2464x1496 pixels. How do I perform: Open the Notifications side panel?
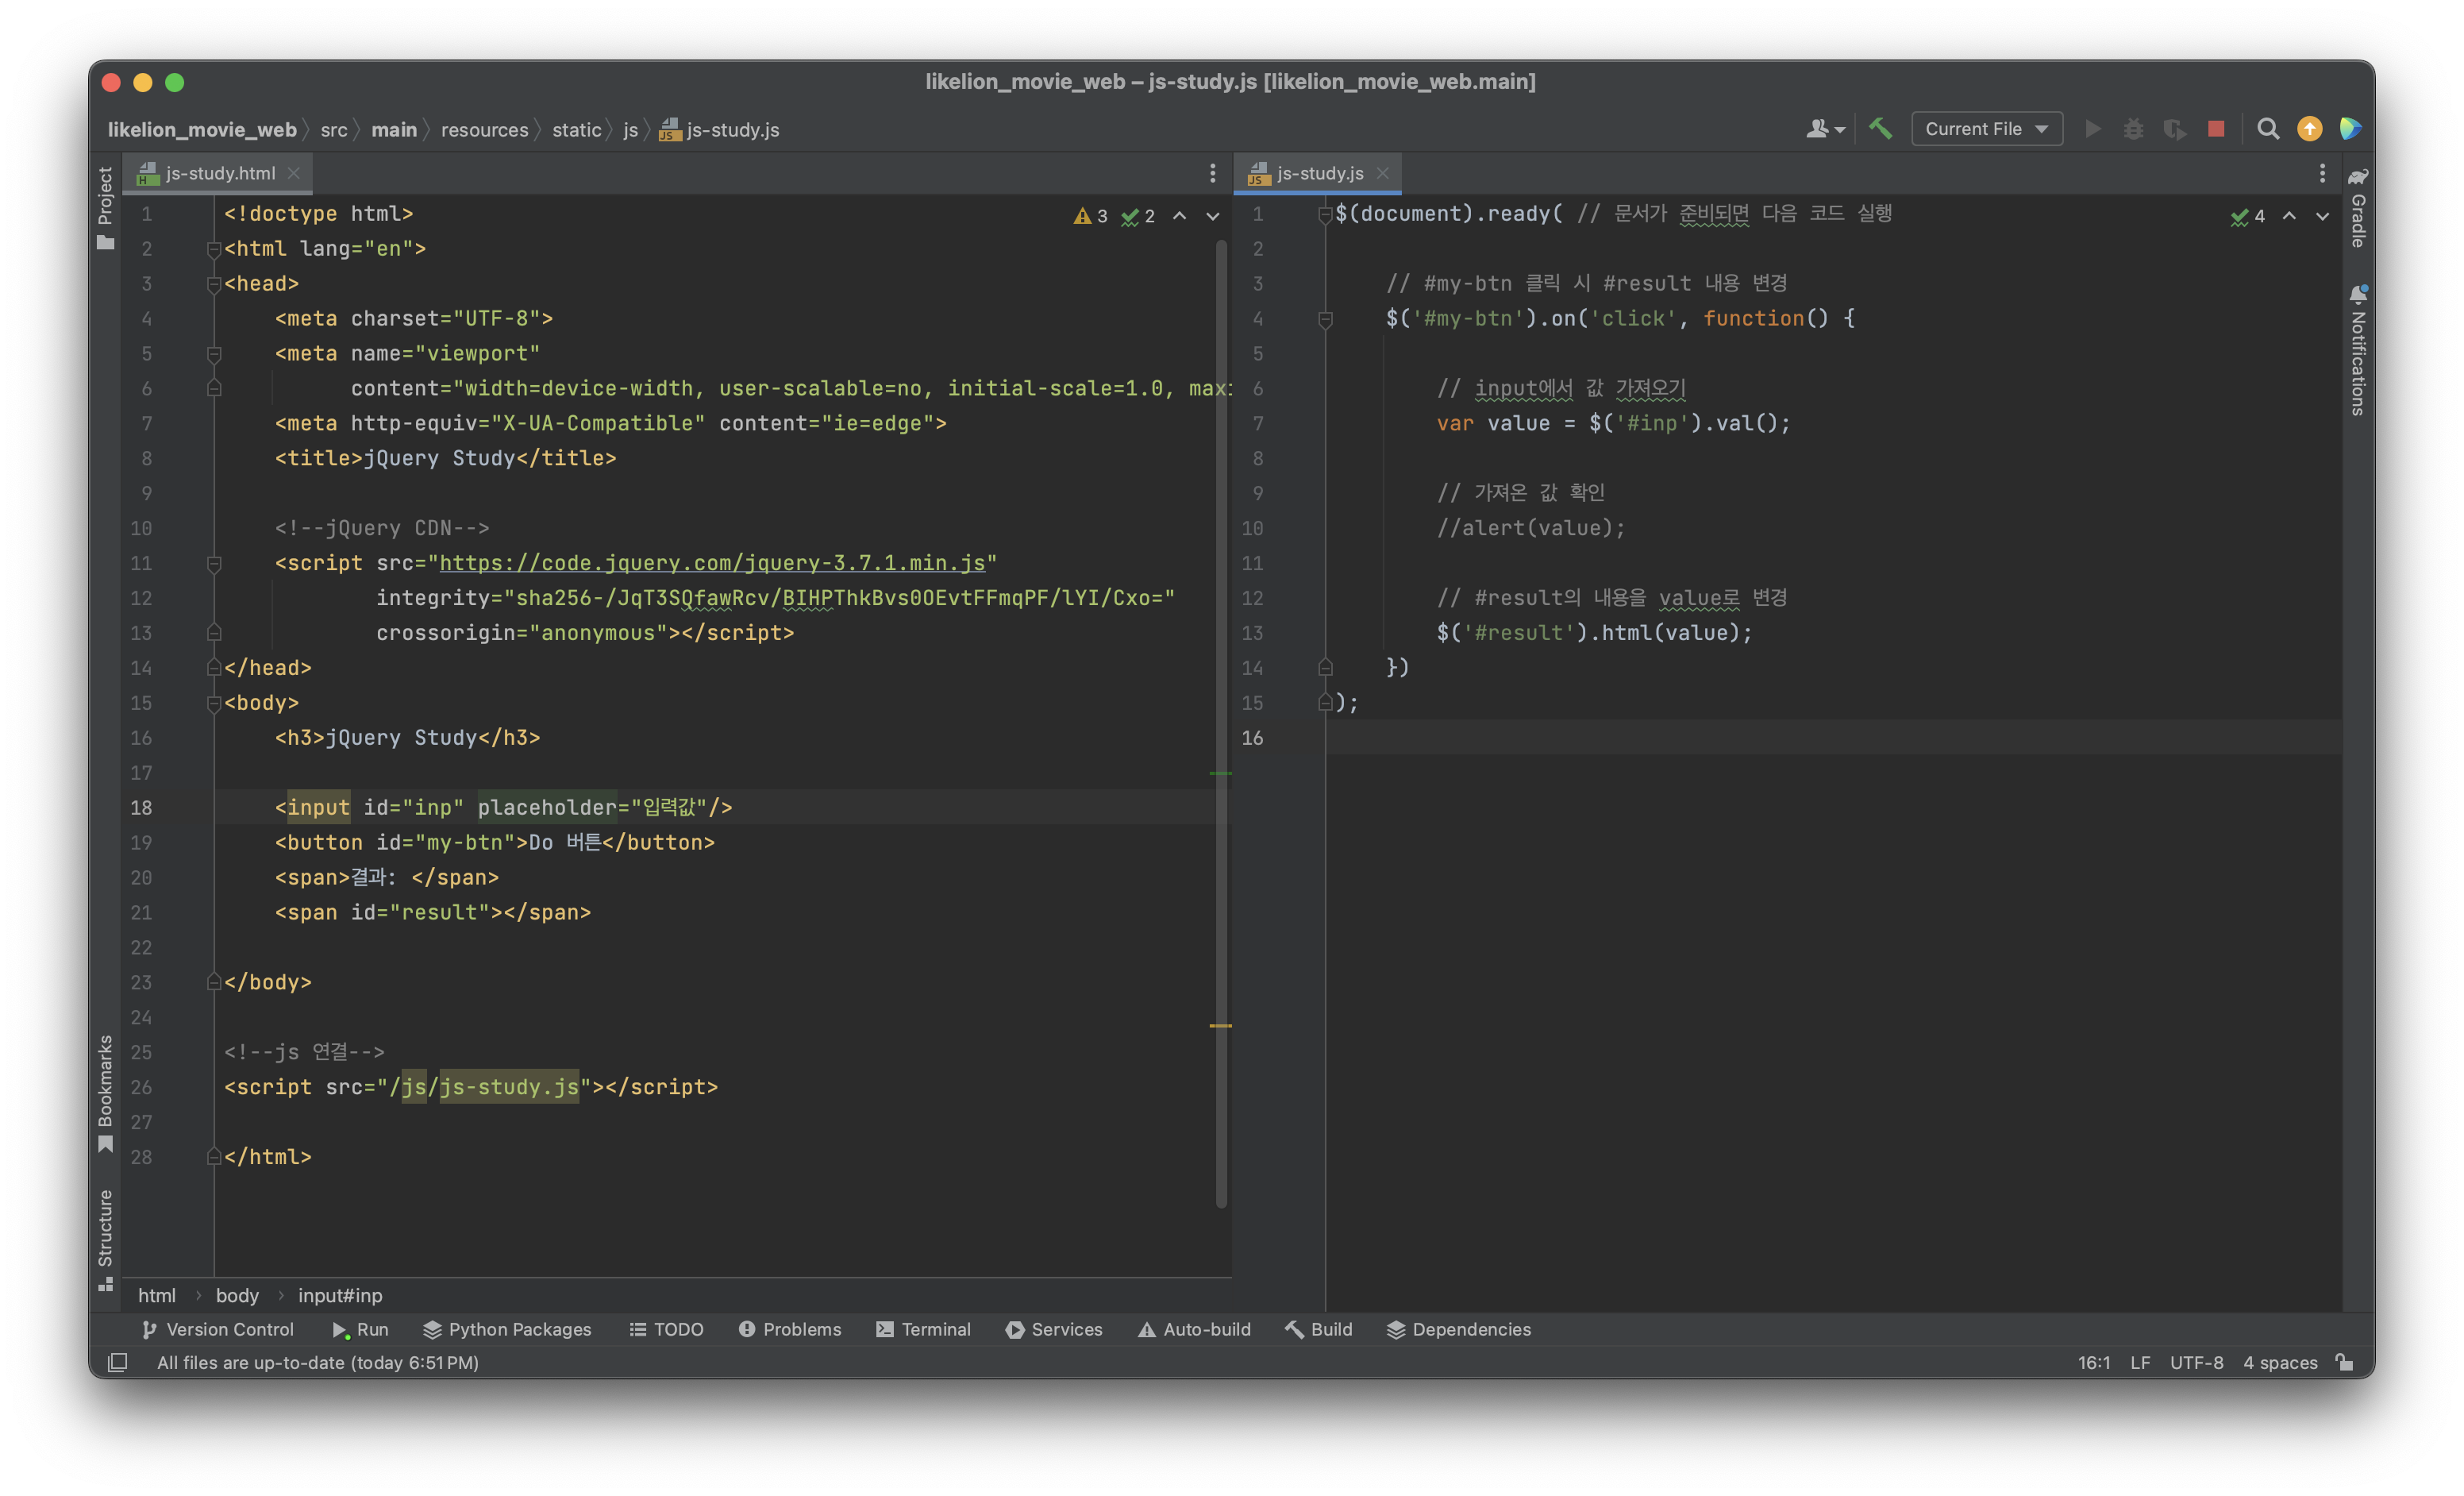(2358, 350)
